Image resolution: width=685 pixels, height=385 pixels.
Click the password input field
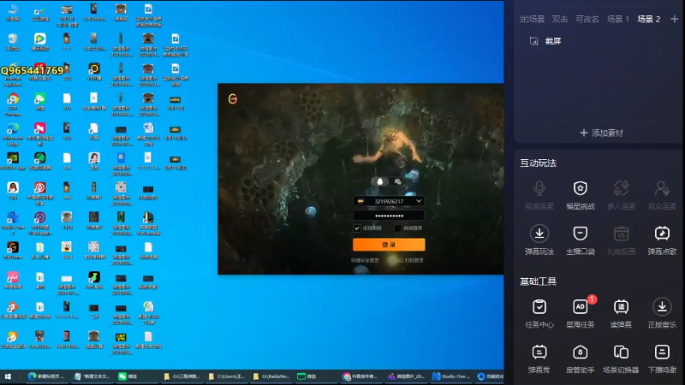389,216
